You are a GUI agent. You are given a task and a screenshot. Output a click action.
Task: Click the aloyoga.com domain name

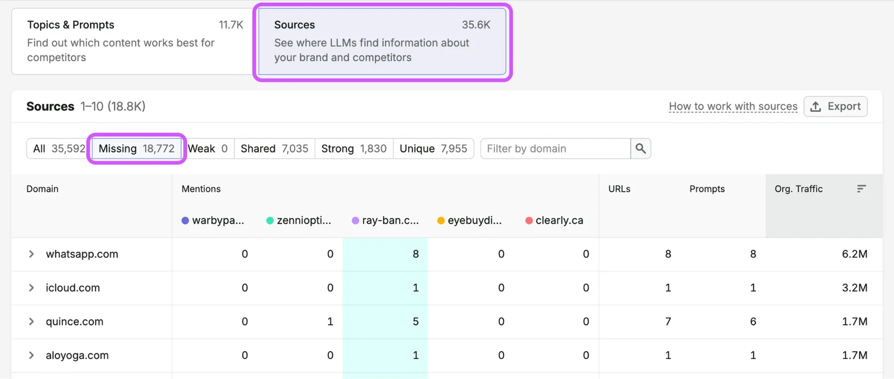pos(77,356)
